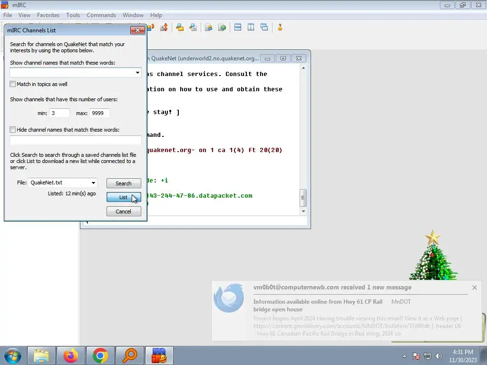Screen dimensions: 487x365
Task: Cascade windows using toolbar icon
Action: tap(264, 27)
